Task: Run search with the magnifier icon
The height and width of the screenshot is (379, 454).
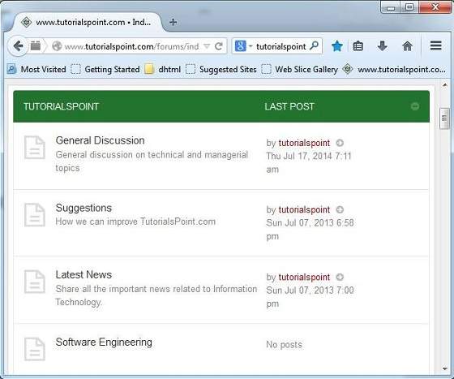Action: (315, 45)
